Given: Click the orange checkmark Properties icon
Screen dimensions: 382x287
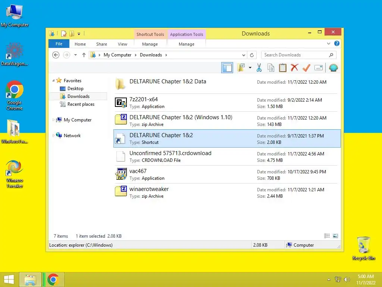Looking at the screenshot, I should pyautogui.click(x=306, y=68).
